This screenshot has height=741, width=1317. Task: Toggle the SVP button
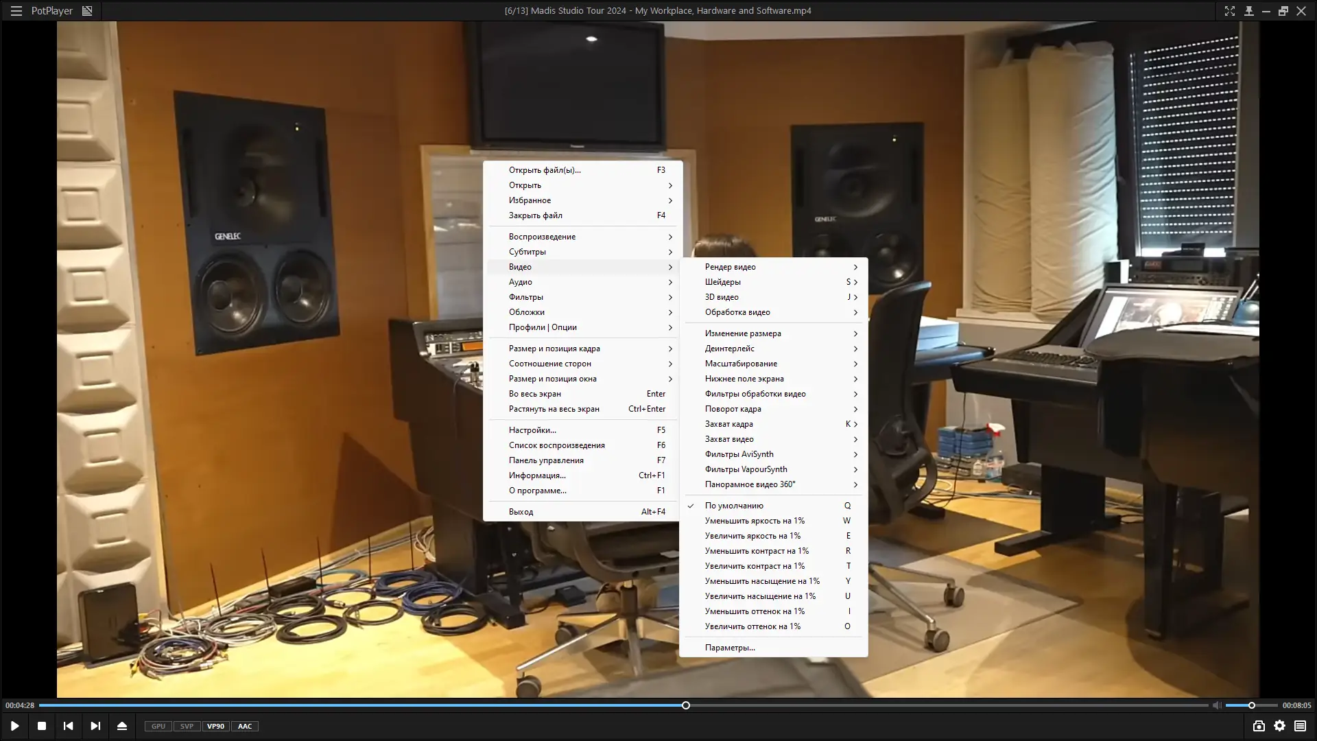[187, 726]
